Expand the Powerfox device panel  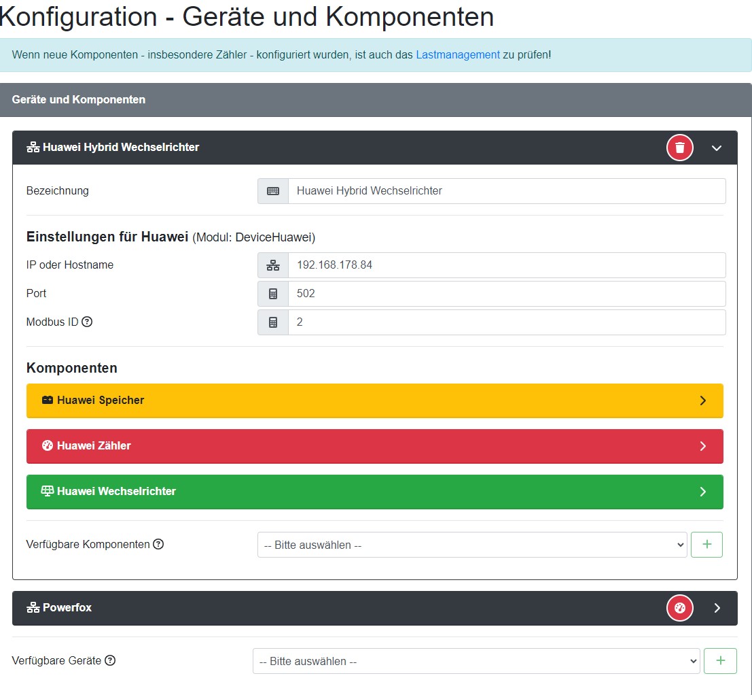click(717, 608)
